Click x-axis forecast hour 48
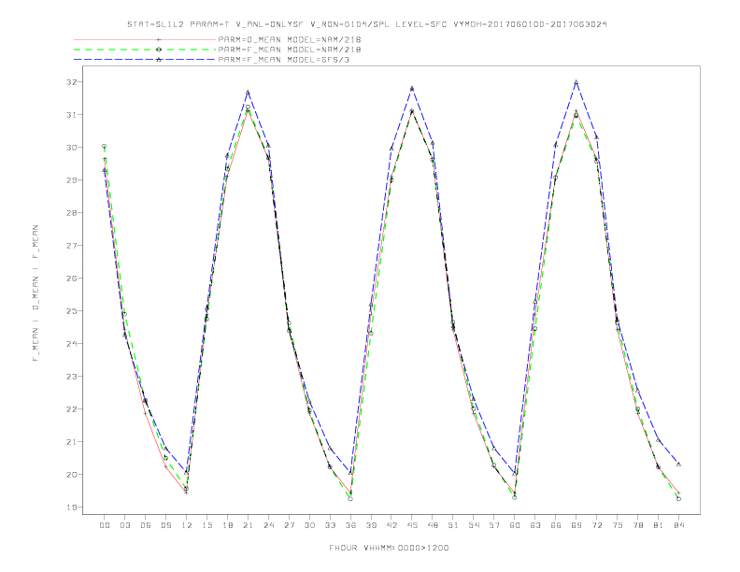 pyautogui.click(x=433, y=525)
